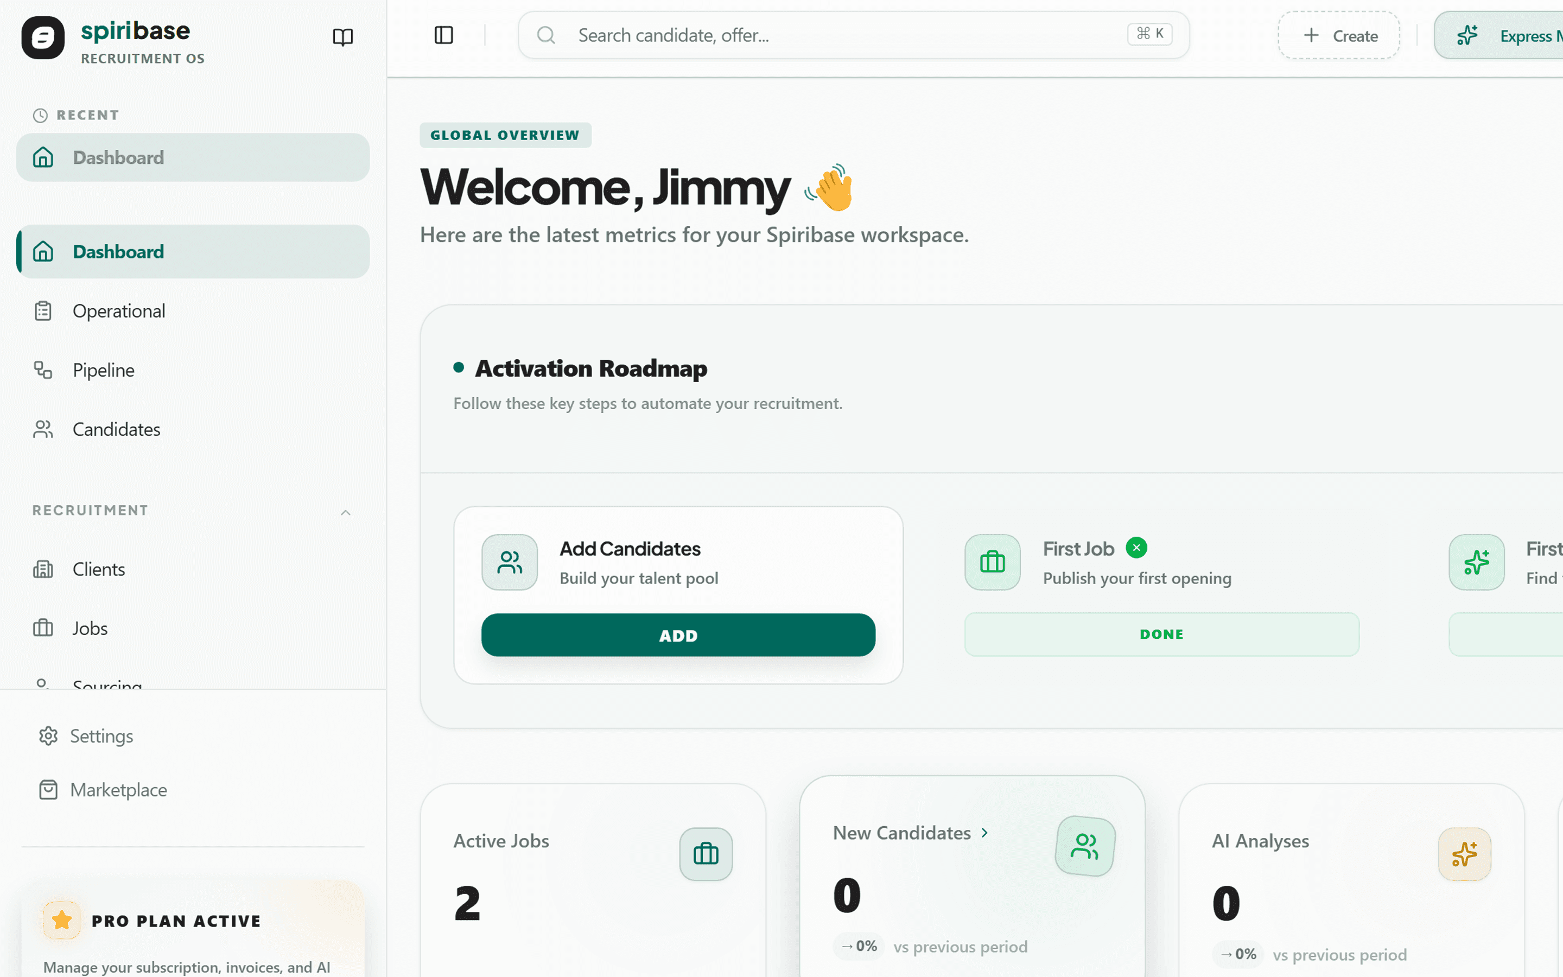This screenshot has width=1563, height=977.
Task: Click the Clients building icon
Action: (x=43, y=569)
